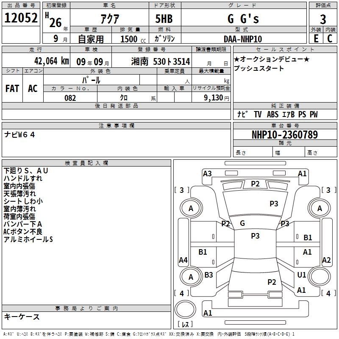Click color number 082

(70, 98)
